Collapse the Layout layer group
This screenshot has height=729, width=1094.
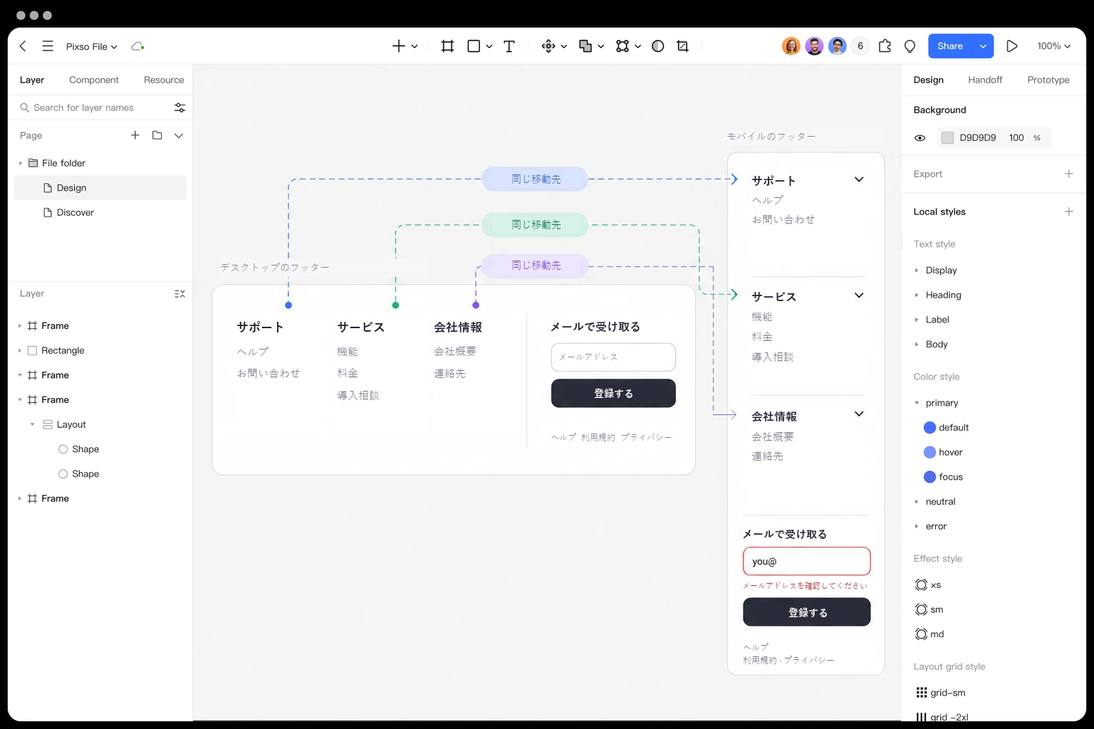click(x=32, y=424)
